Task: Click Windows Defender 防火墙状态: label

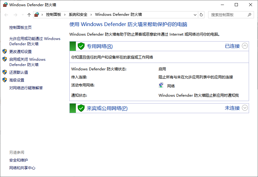Action: pos(99,69)
